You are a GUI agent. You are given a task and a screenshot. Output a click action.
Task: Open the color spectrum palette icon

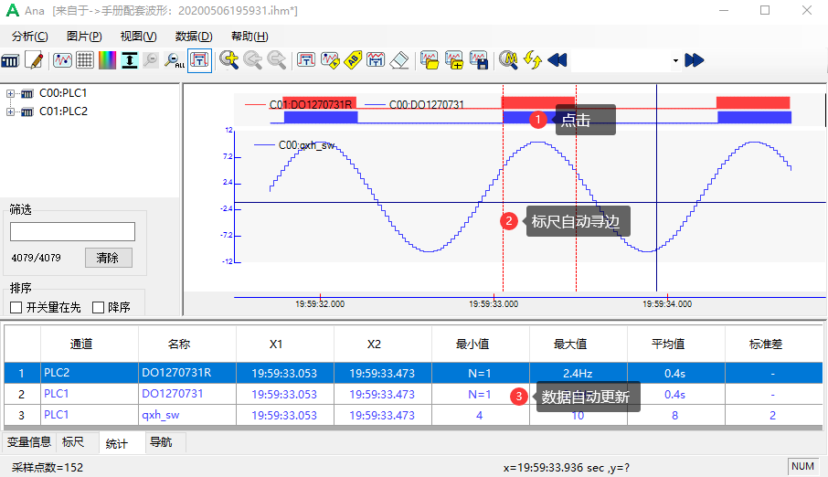click(x=107, y=60)
